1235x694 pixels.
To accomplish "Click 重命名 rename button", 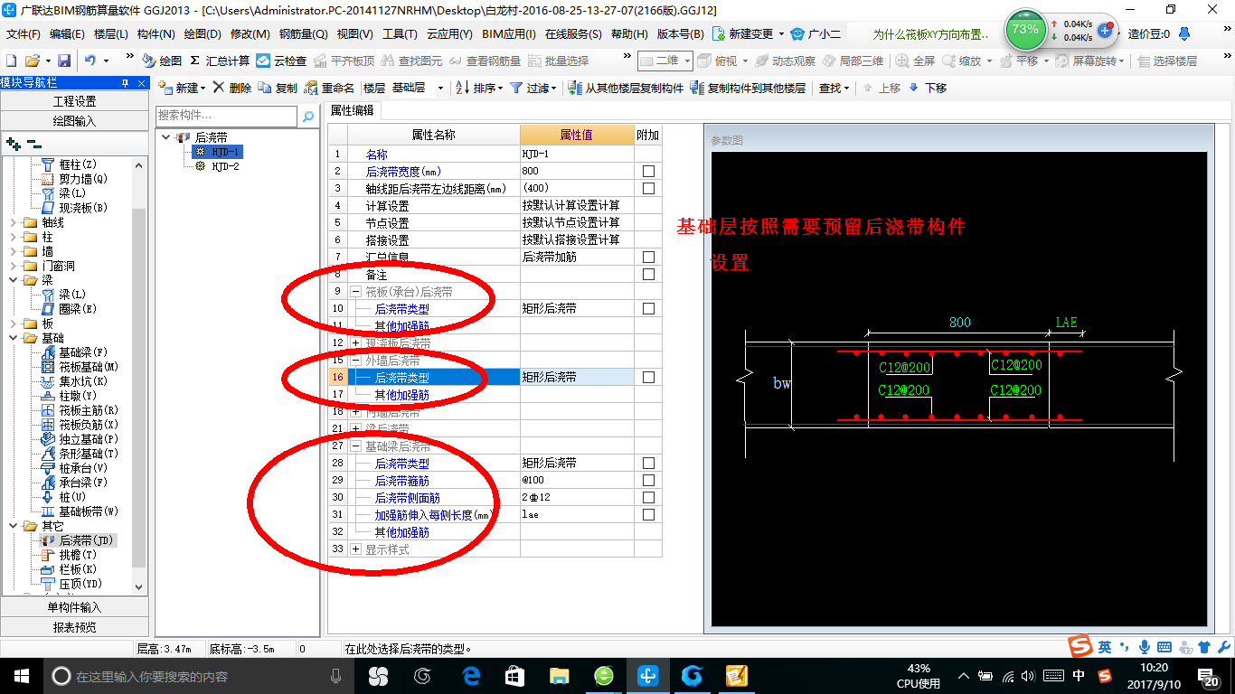I will [329, 88].
